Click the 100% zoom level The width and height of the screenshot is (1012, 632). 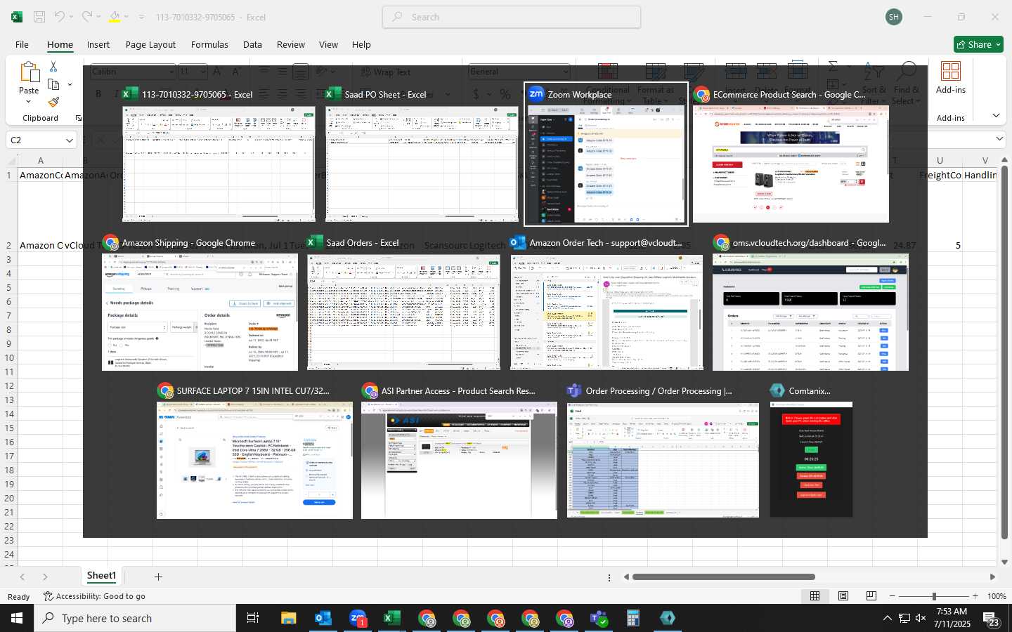pos(996,596)
